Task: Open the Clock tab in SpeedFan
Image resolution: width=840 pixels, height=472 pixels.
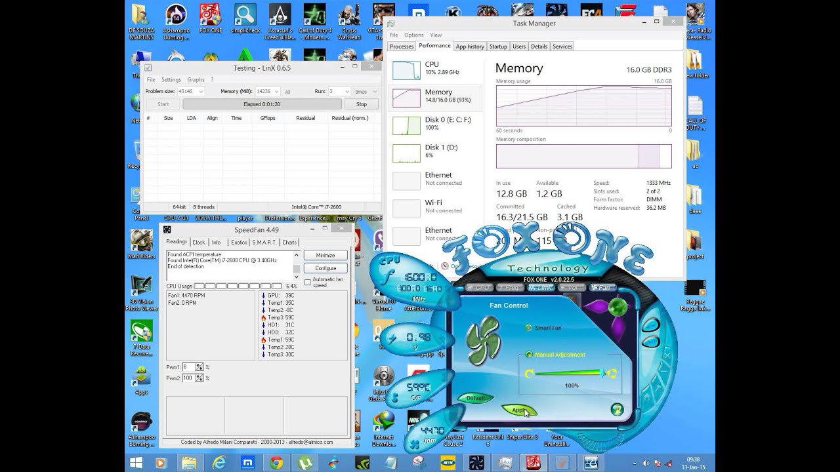Action: coord(199,243)
